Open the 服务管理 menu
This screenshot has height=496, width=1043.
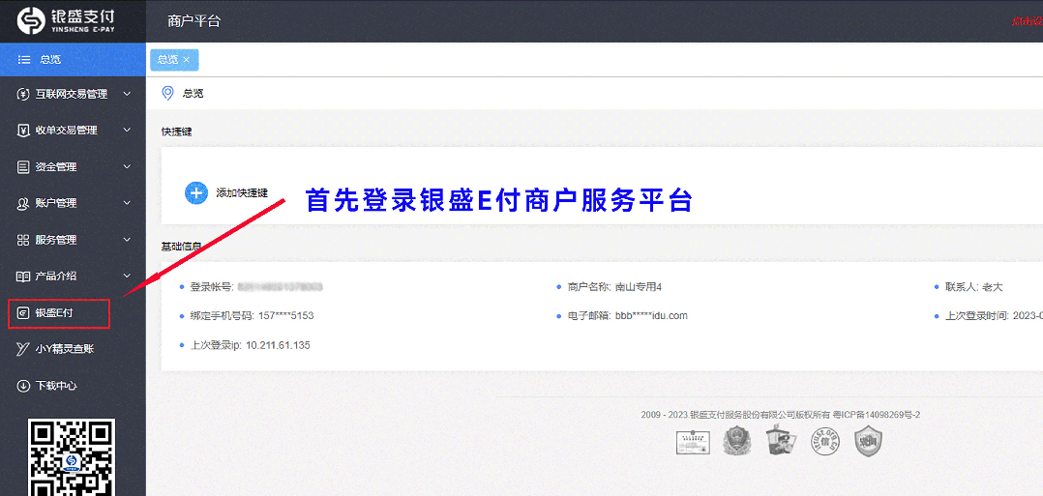(74, 240)
